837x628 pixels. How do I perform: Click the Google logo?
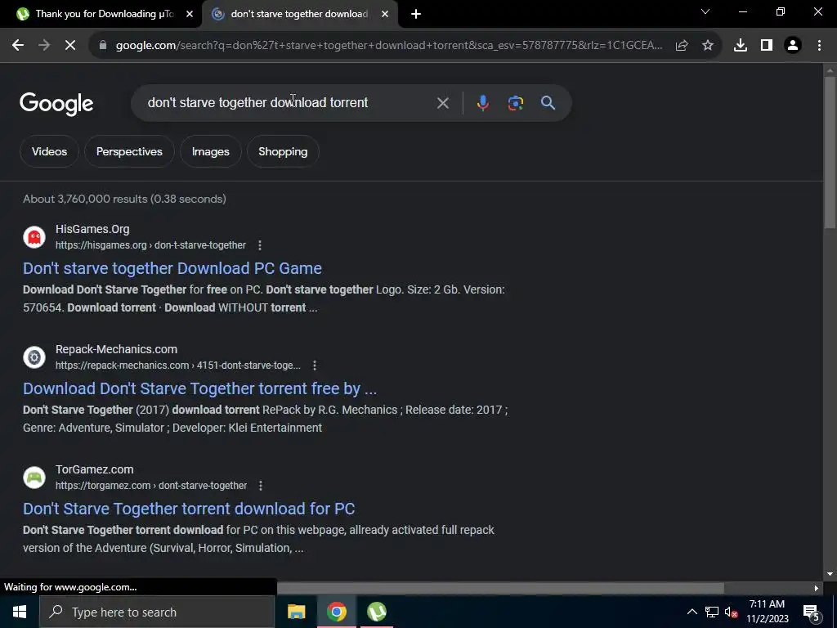pyautogui.click(x=56, y=104)
